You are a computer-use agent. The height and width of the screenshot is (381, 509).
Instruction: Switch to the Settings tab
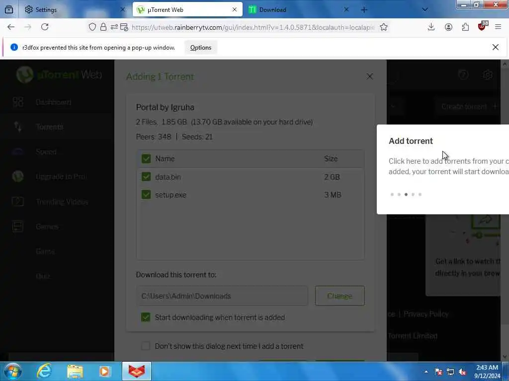(x=76, y=10)
